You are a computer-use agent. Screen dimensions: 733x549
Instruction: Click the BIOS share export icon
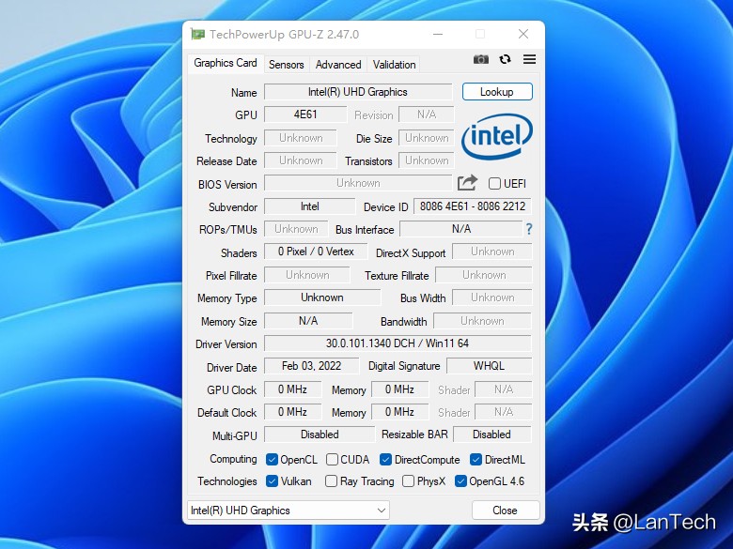[467, 183]
